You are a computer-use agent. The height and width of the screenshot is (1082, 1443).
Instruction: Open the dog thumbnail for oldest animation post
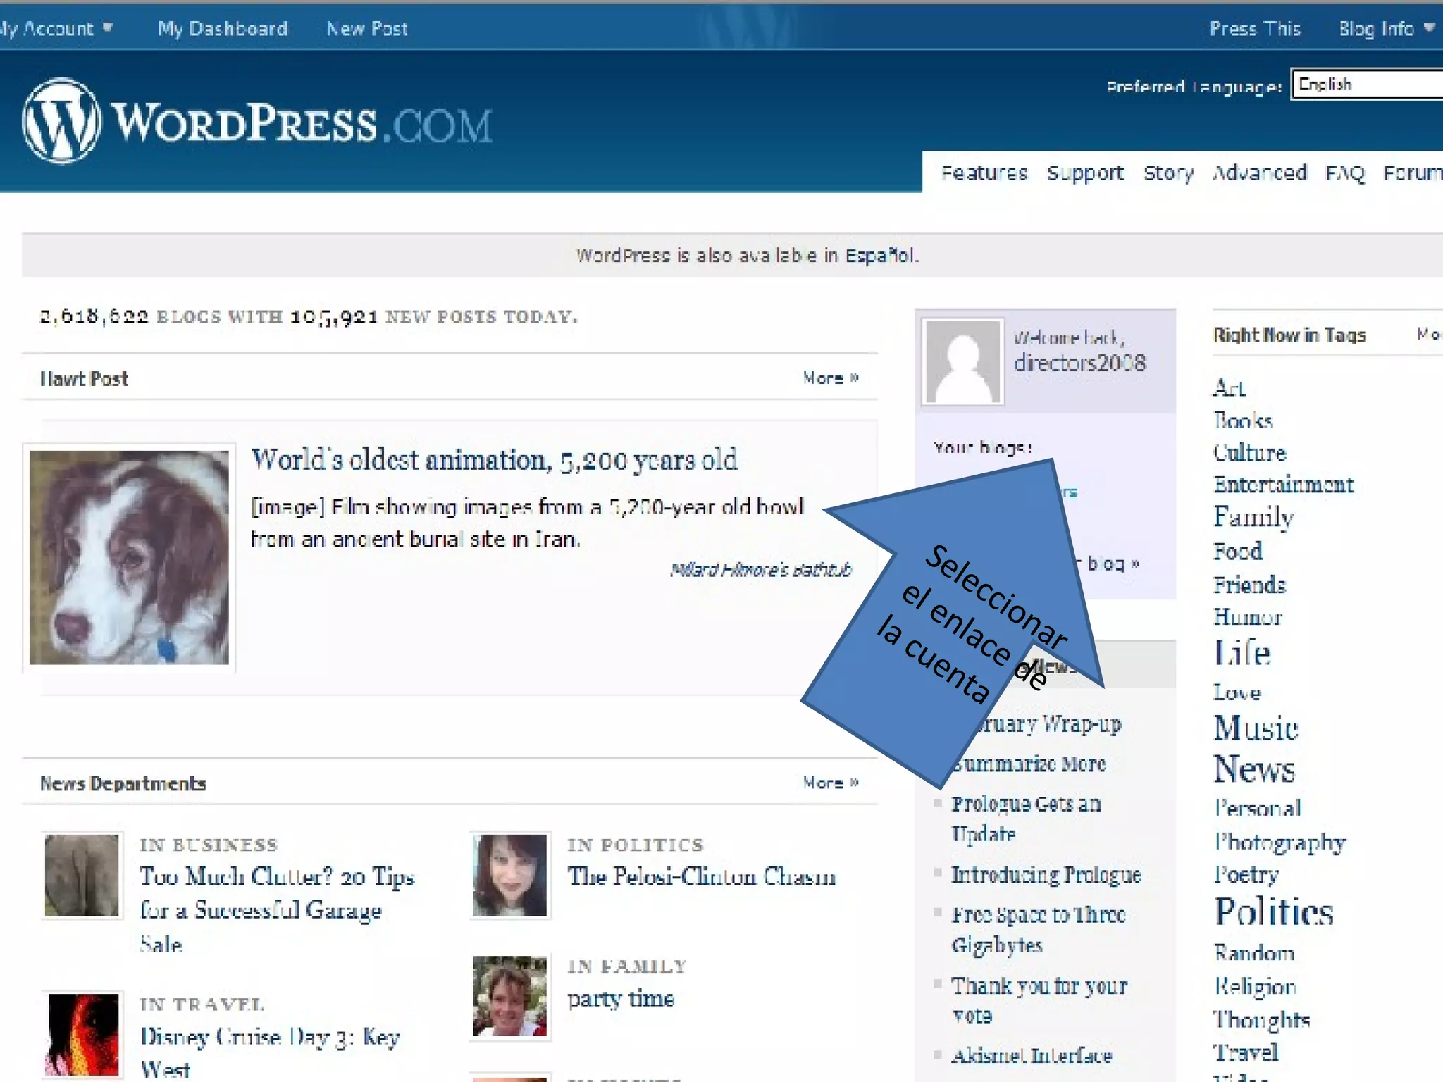(129, 557)
